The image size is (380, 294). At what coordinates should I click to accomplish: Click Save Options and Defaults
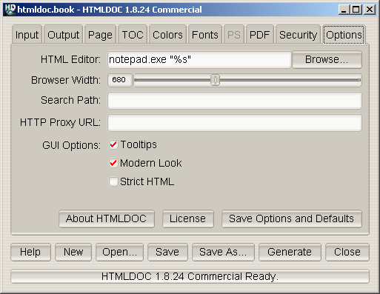click(292, 218)
